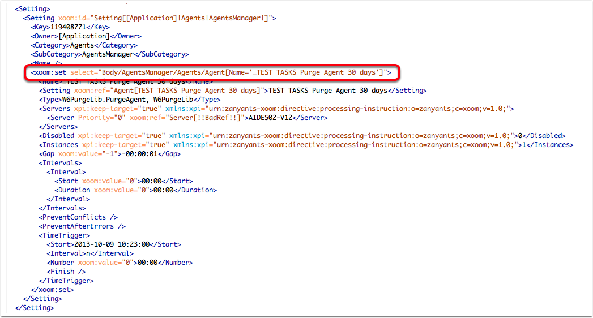Click the Instances element line
593x318 pixels.
tap(306, 145)
